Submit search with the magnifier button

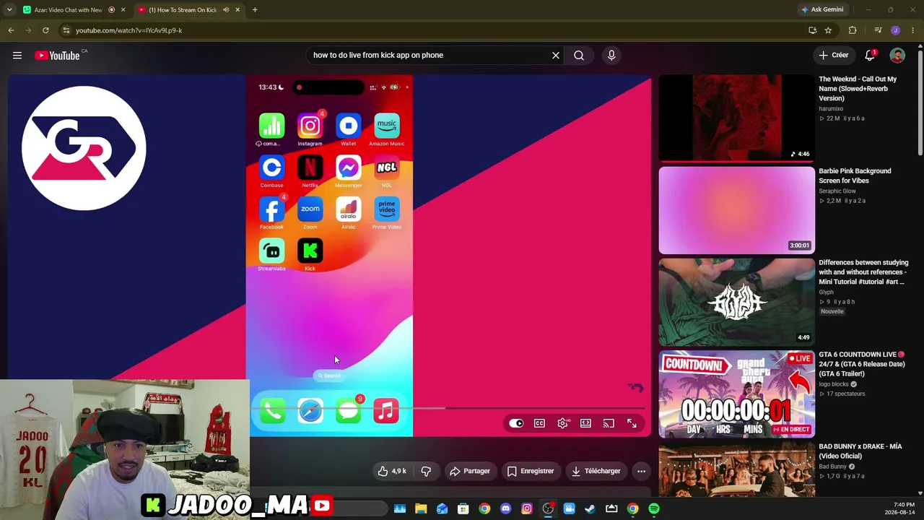579,56
